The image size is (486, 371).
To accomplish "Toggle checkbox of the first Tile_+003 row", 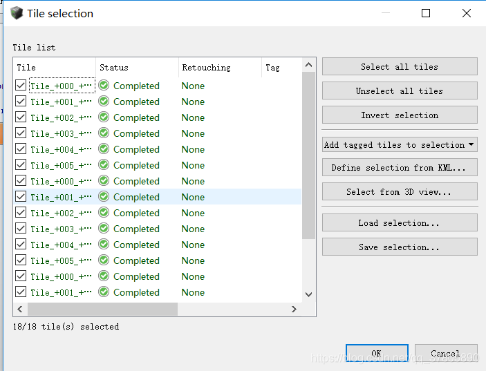I will point(21,133).
